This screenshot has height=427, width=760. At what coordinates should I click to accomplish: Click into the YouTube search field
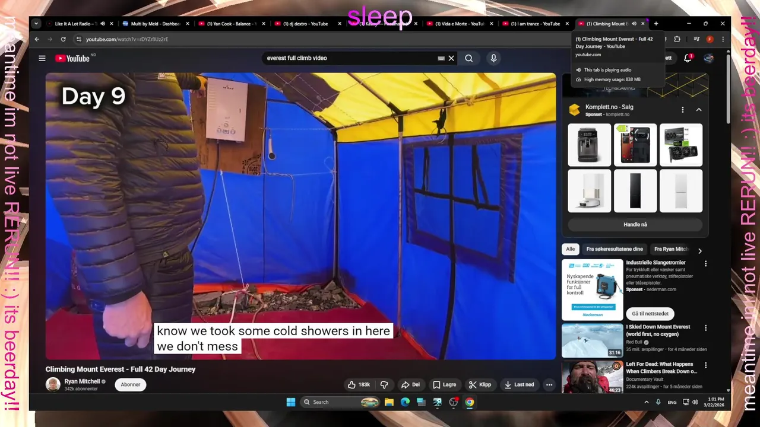pyautogui.click(x=350, y=58)
